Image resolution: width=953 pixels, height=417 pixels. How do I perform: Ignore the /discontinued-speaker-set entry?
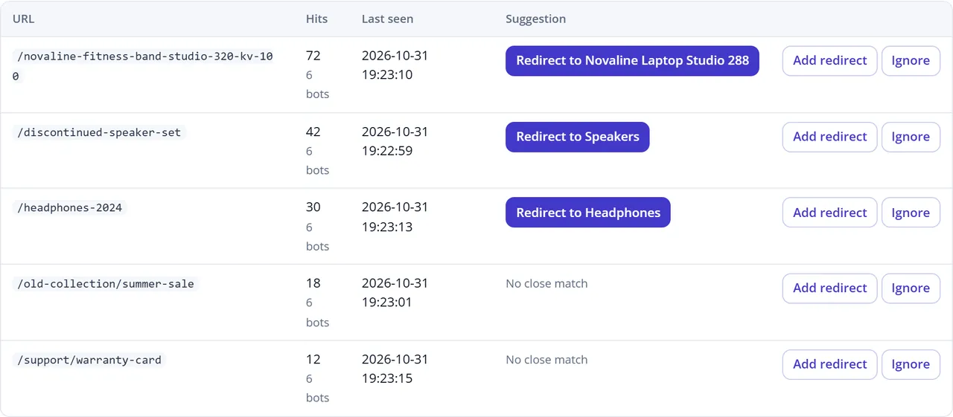point(911,137)
